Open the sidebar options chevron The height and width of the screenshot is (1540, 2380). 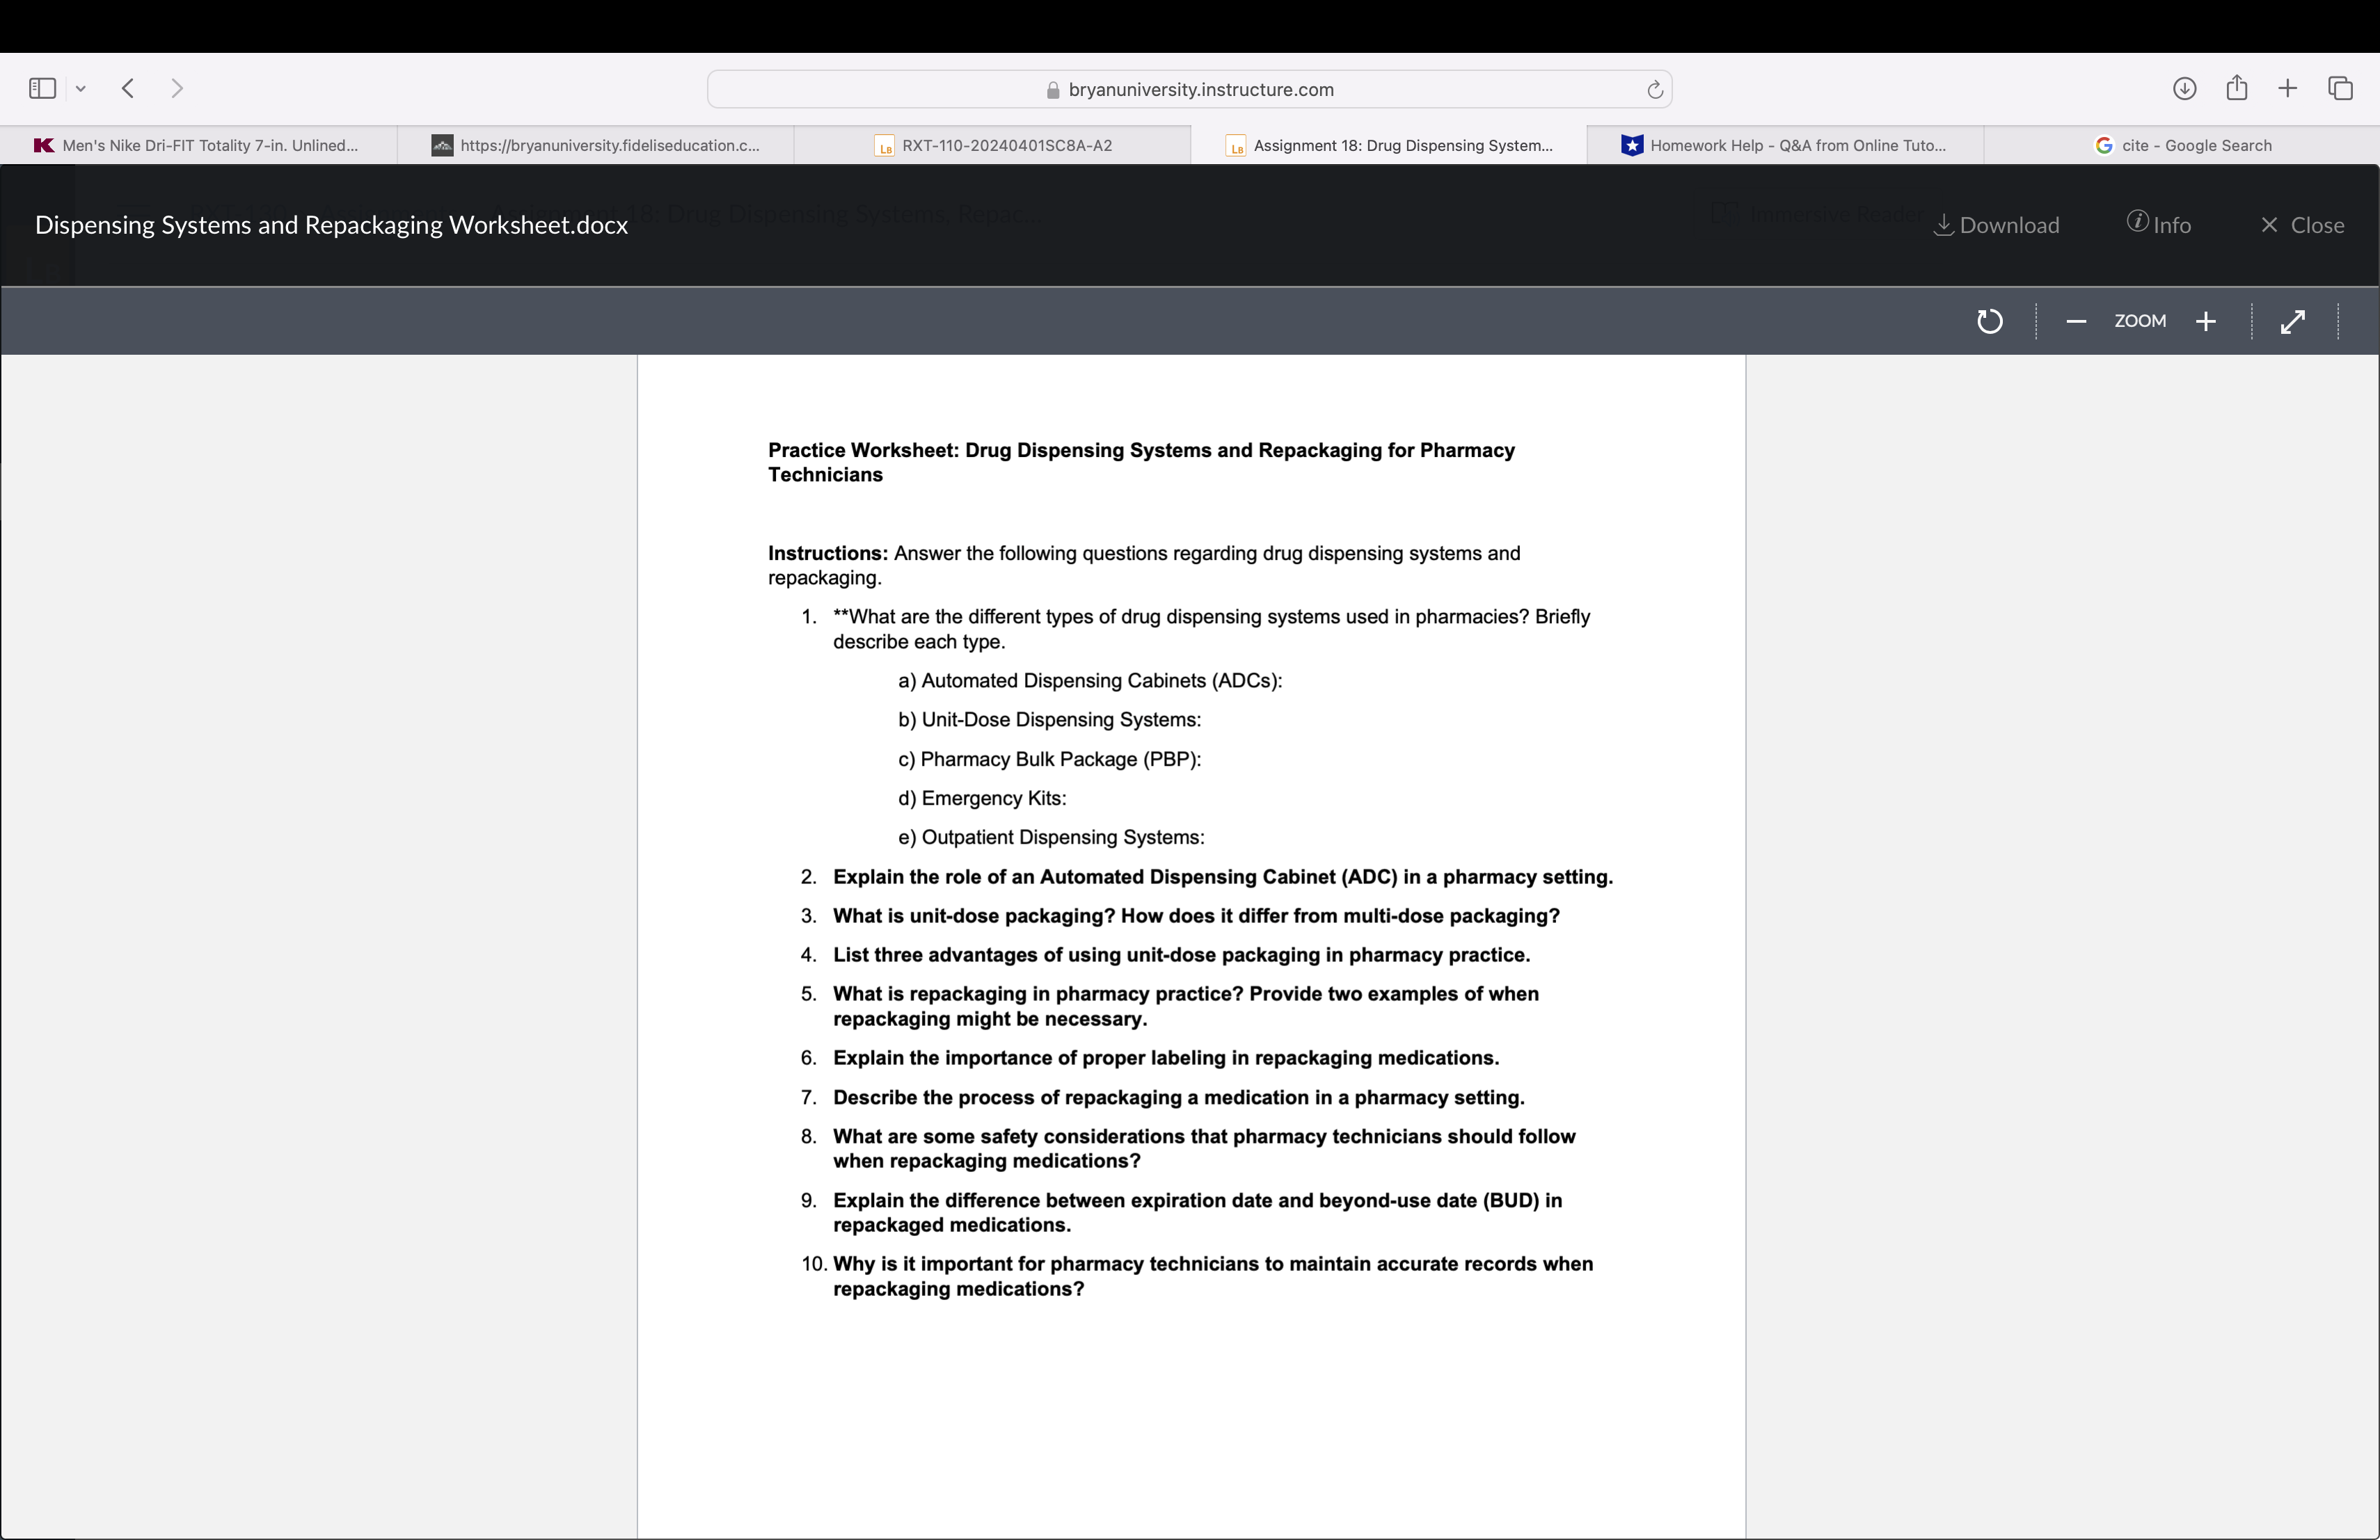(81, 88)
